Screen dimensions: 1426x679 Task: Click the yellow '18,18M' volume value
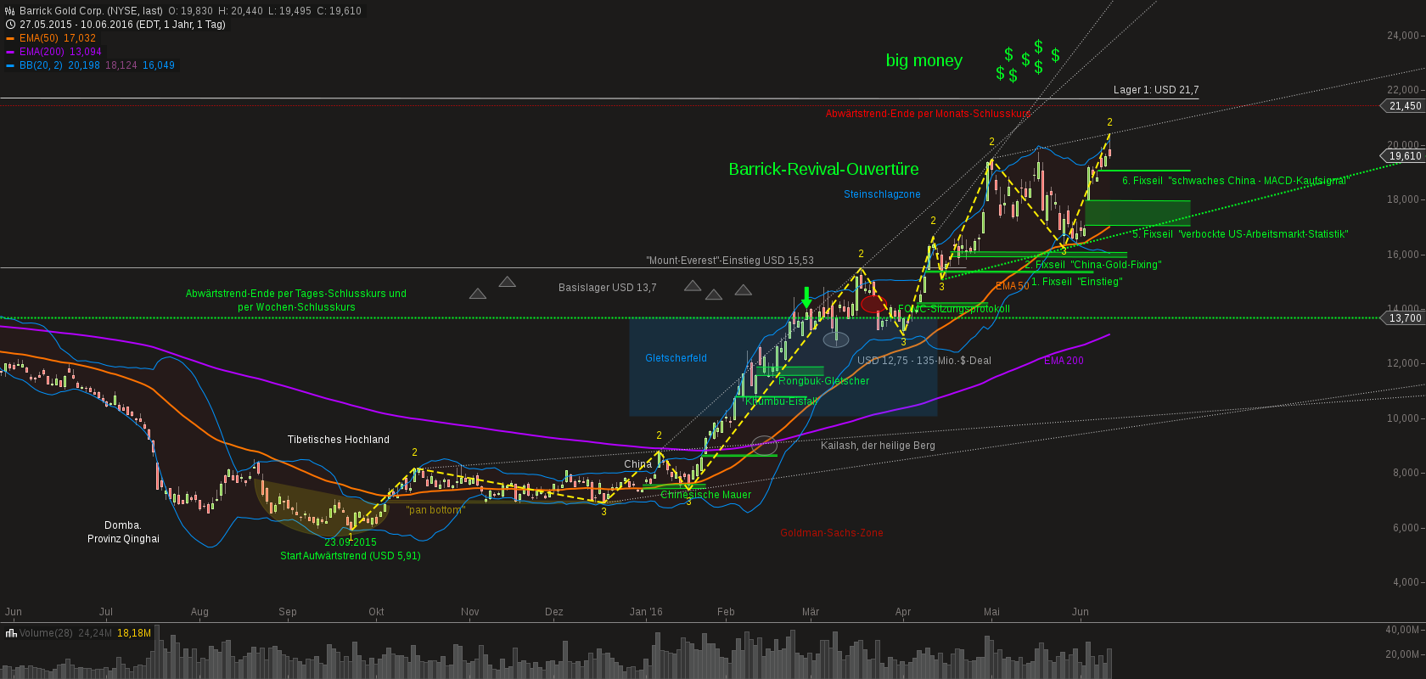[134, 633]
